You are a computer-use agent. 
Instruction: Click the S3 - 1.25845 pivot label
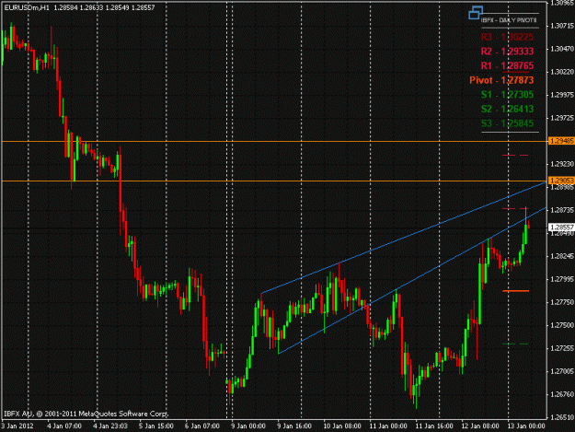coord(507,123)
